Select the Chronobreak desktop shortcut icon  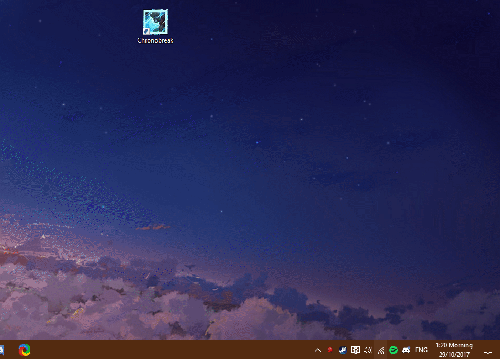(155, 22)
